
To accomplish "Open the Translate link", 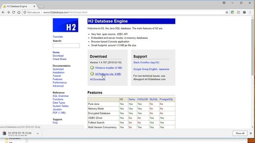I will coord(58,37).
